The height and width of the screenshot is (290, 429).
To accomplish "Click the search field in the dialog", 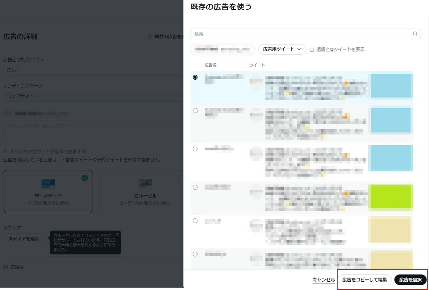I will (306, 34).
